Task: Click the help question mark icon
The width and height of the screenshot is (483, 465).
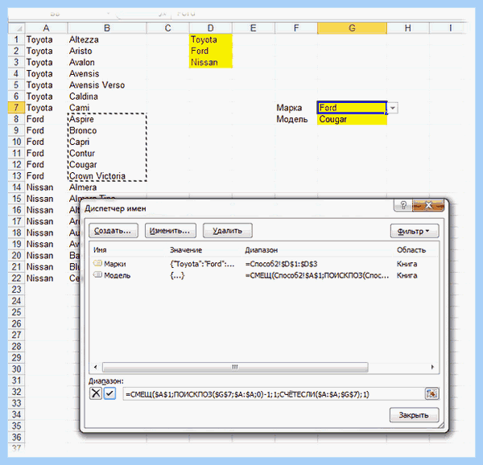Action: pos(403,205)
